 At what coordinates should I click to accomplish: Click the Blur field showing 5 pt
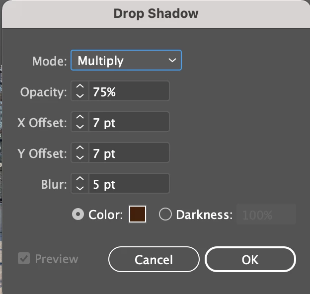click(129, 183)
